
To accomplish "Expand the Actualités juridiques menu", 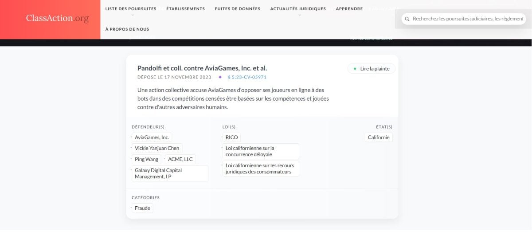I will coord(298,9).
